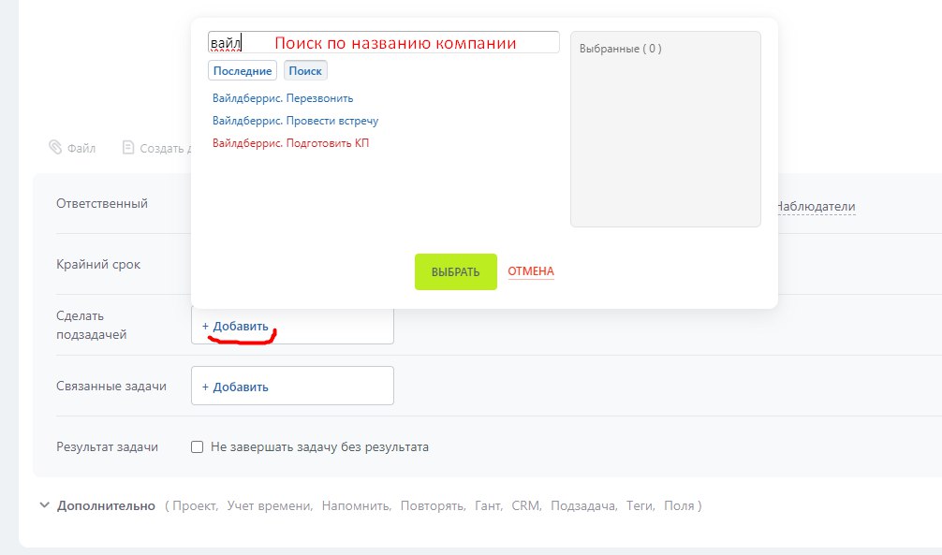
Task: Open the Поля option
Action: (x=679, y=505)
